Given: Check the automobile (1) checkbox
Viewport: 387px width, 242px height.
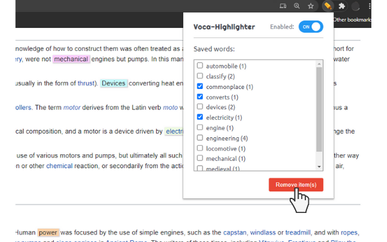Looking at the screenshot, I should coord(200,65).
